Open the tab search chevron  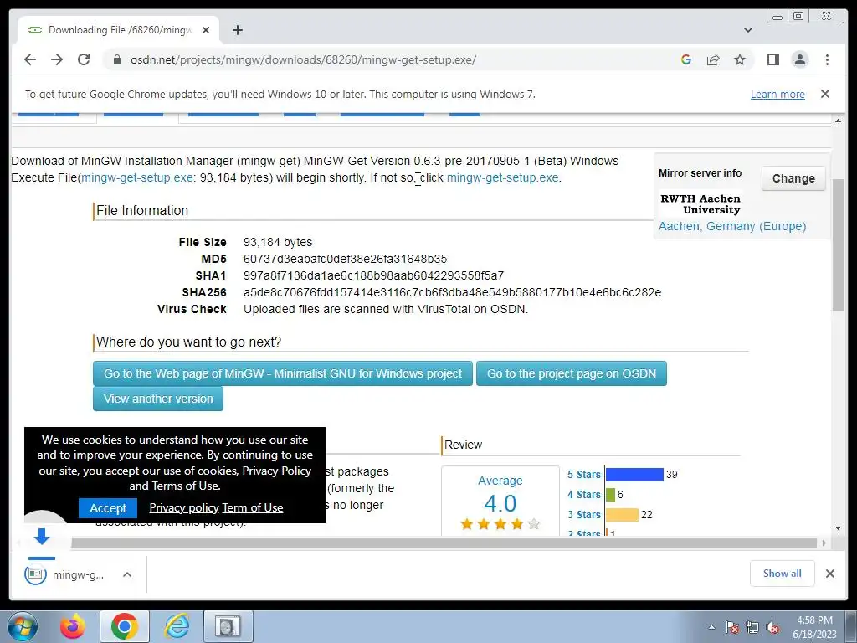[x=747, y=30]
